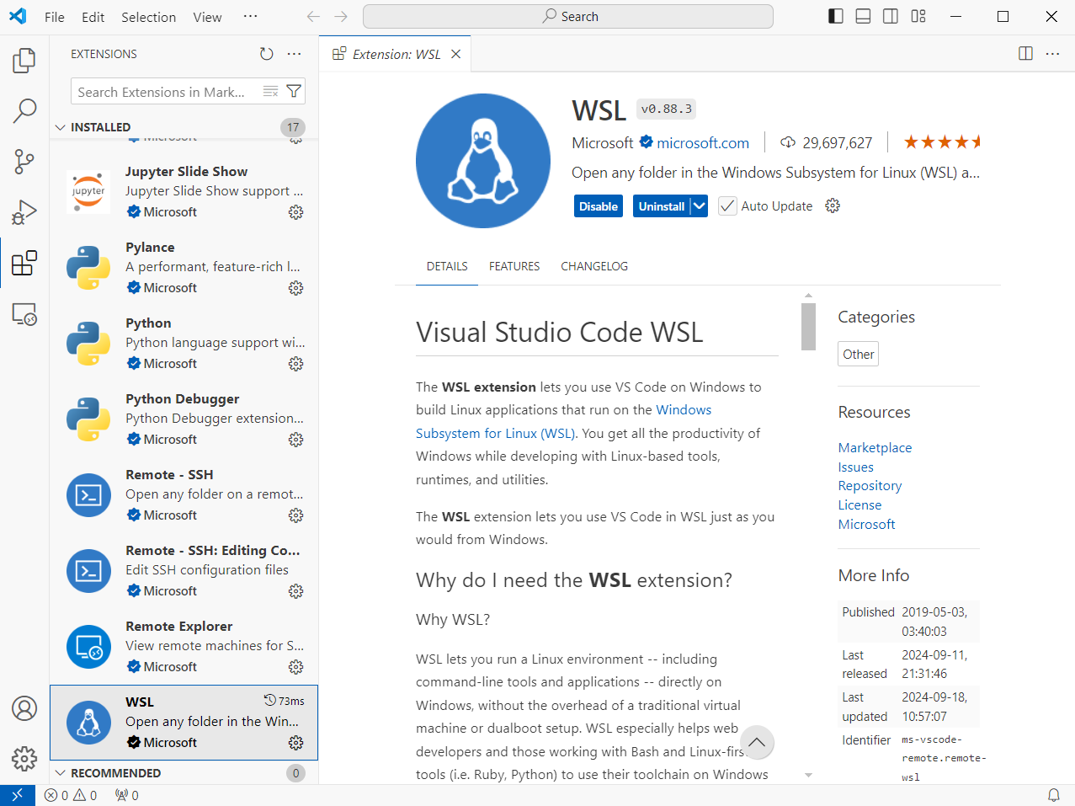The width and height of the screenshot is (1075, 806).
Task: Uninstall the WSL extension
Action: click(x=662, y=206)
